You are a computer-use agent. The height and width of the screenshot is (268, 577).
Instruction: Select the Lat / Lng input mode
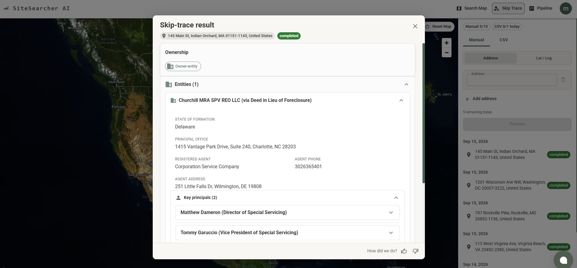543,58
